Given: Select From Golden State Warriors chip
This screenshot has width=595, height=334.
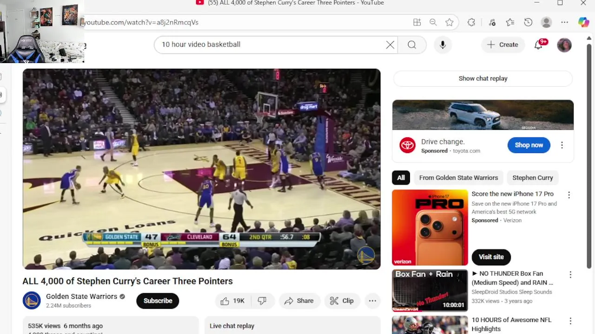Looking at the screenshot, I should tap(458, 178).
